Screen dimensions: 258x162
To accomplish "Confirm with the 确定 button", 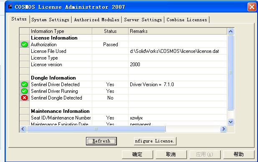I will point(137,155).
